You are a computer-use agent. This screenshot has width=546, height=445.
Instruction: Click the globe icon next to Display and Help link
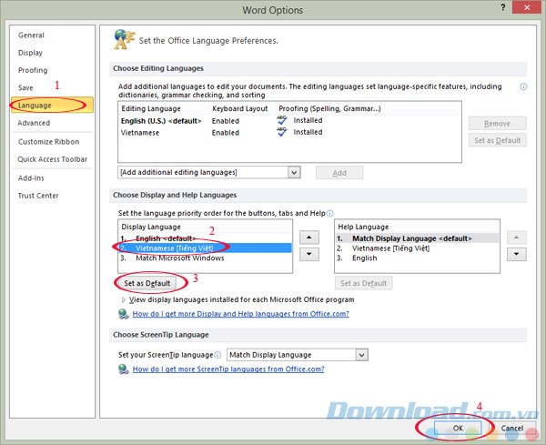tap(124, 313)
